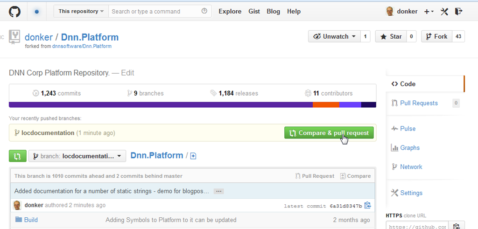The image size is (478, 229).
Task: View the 9 branches
Action: coord(146,93)
